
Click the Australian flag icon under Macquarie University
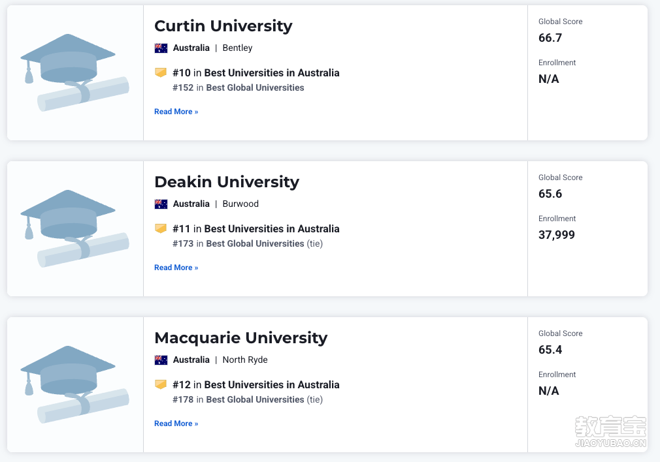(x=161, y=360)
